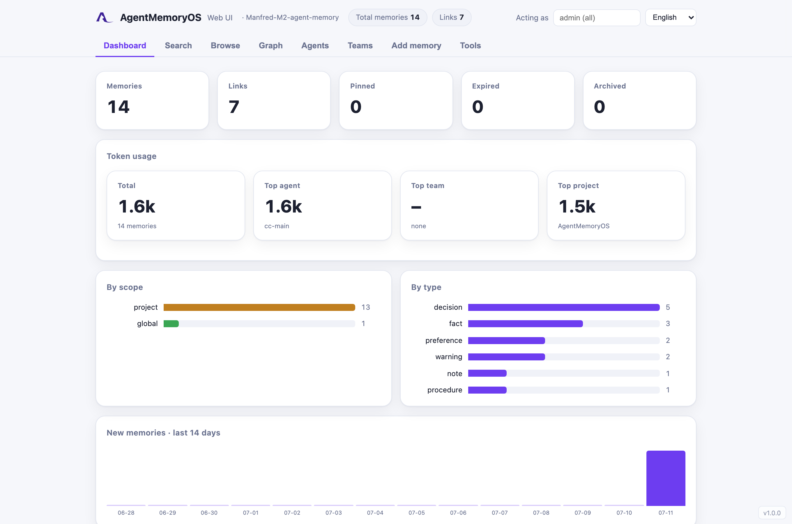Click the preference type bar
Screen dimensions: 792x524
click(506, 340)
